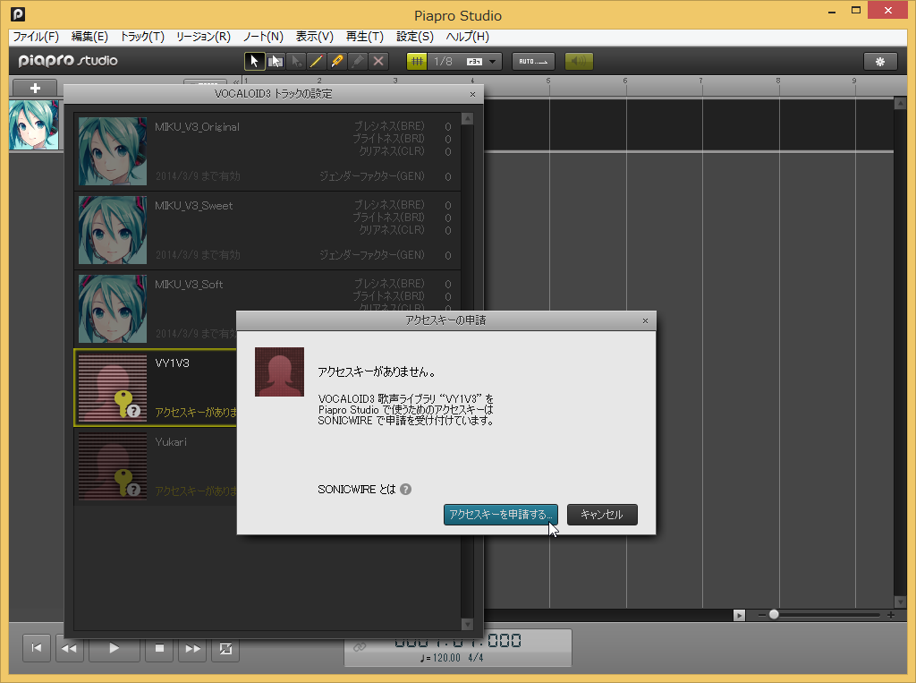Image resolution: width=916 pixels, height=683 pixels.
Task: Select the Yukari locked voice bank
Action: 156,466
